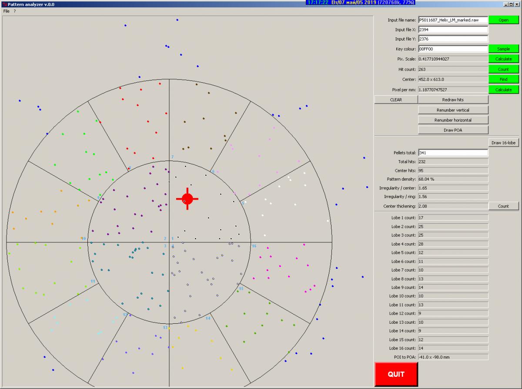522x389 pixels.
Task: Hit the red QUIT button
Action: (396, 374)
